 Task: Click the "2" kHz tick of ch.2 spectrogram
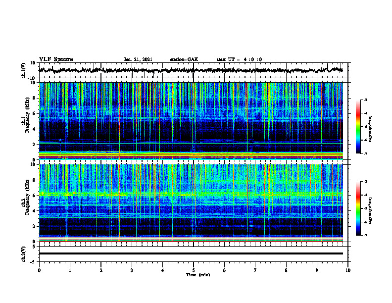point(34,226)
